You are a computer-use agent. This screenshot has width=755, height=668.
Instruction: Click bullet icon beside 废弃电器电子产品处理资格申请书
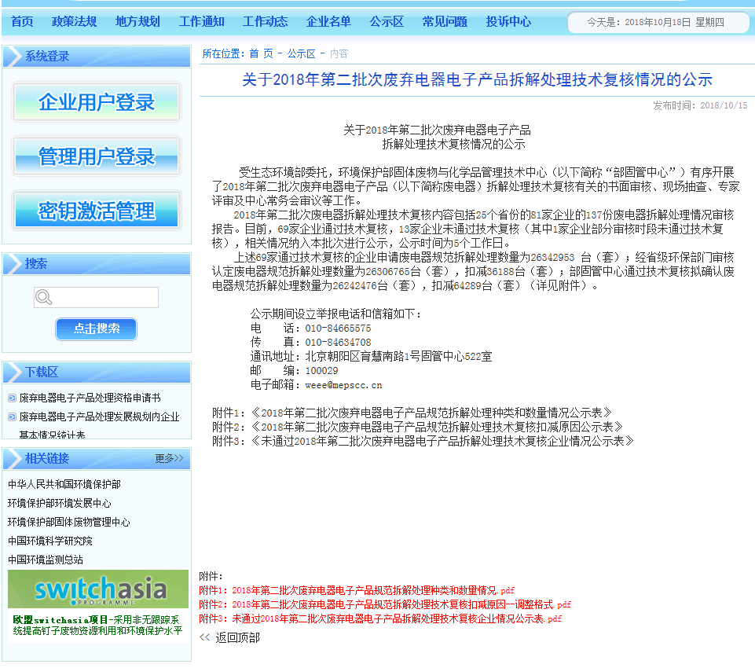tap(12, 398)
